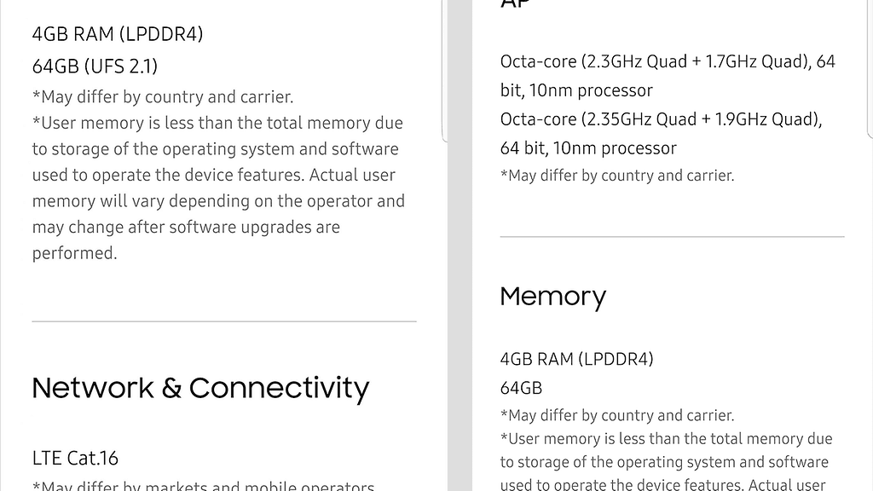The width and height of the screenshot is (873, 491).
Task: Click the Network & Connectivity heading
Action: pyautogui.click(x=200, y=388)
